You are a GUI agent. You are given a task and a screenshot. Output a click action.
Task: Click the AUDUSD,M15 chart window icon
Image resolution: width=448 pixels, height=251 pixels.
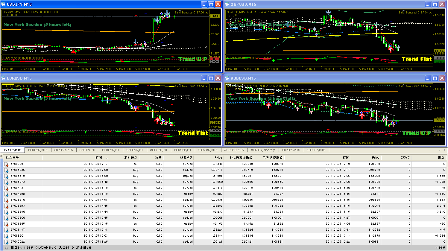(x=227, y=78)
